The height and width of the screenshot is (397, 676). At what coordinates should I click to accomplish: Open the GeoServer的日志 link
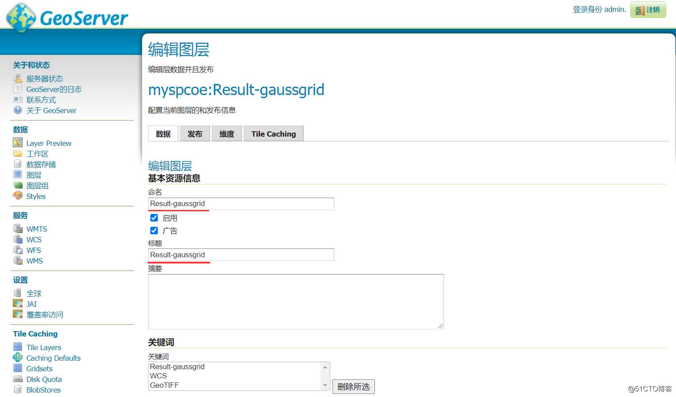click(54, 89)
